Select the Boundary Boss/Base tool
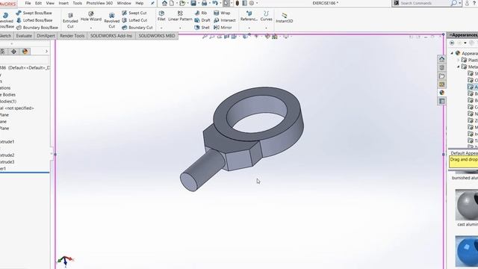Image resolution: width=478 pixels, height=269 pixels. click(37, 28)
